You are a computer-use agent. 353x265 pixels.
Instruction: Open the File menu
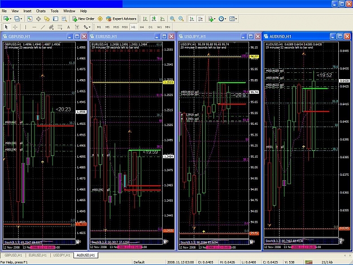click(x=5, y=11)
